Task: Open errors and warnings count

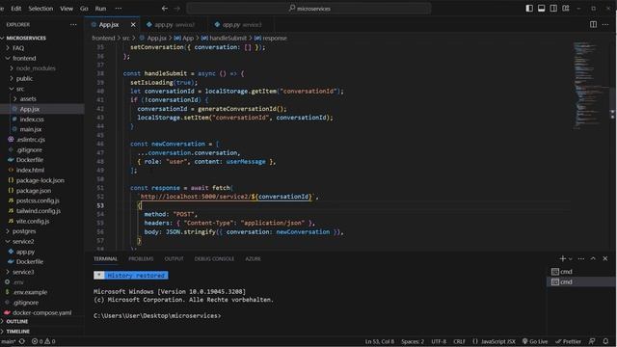Action: (43, 341)
